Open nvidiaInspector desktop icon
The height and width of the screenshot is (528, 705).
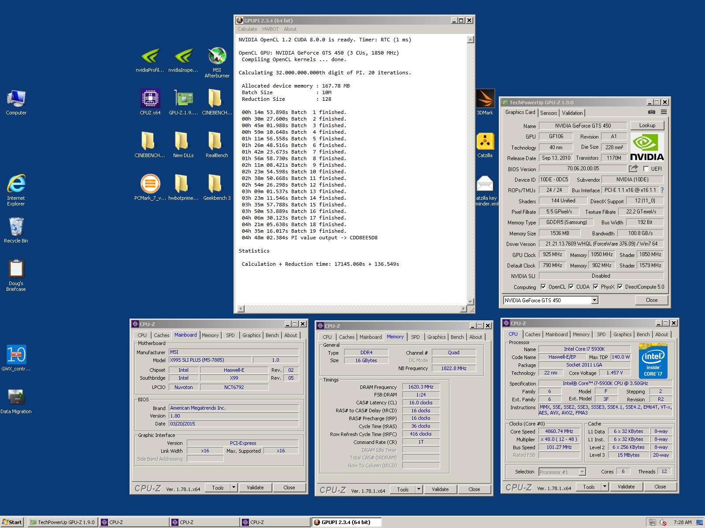(183, 60)
